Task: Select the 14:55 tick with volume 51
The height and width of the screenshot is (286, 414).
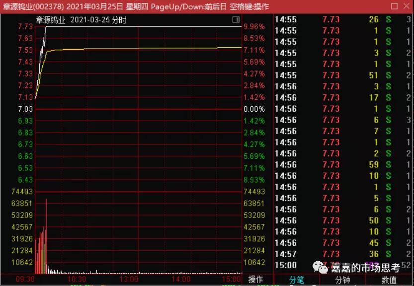Action: (x=343, y=75)
